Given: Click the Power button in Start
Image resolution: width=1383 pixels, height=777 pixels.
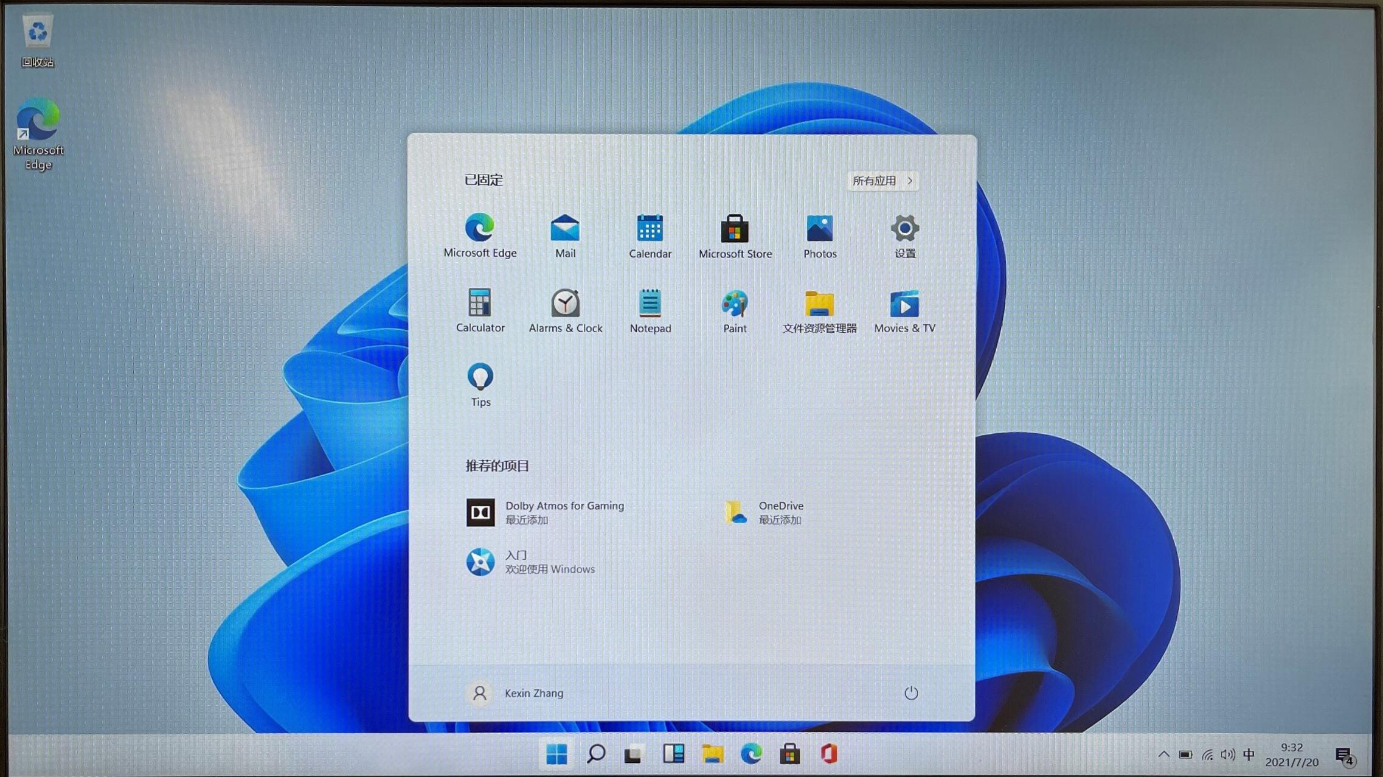Looking at the screenshot, I should (x=910, y=691).
